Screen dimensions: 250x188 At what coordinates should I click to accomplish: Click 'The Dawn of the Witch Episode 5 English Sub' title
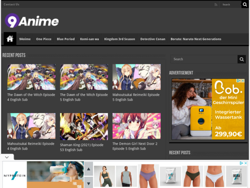coord(84,97)
